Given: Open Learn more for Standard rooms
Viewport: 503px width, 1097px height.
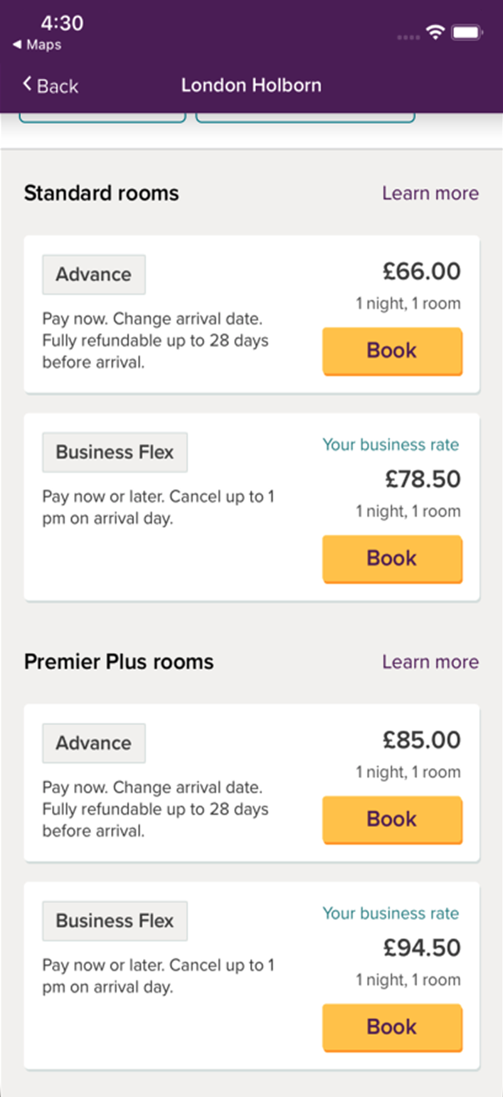Looking at the screenshot, I should (x=430, y=193).
